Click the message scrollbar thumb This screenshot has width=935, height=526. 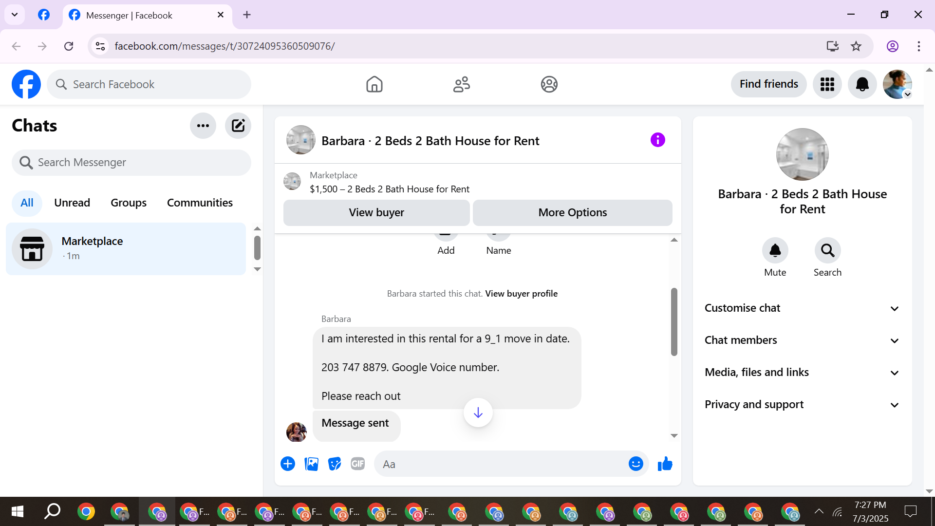pos(674,321)
